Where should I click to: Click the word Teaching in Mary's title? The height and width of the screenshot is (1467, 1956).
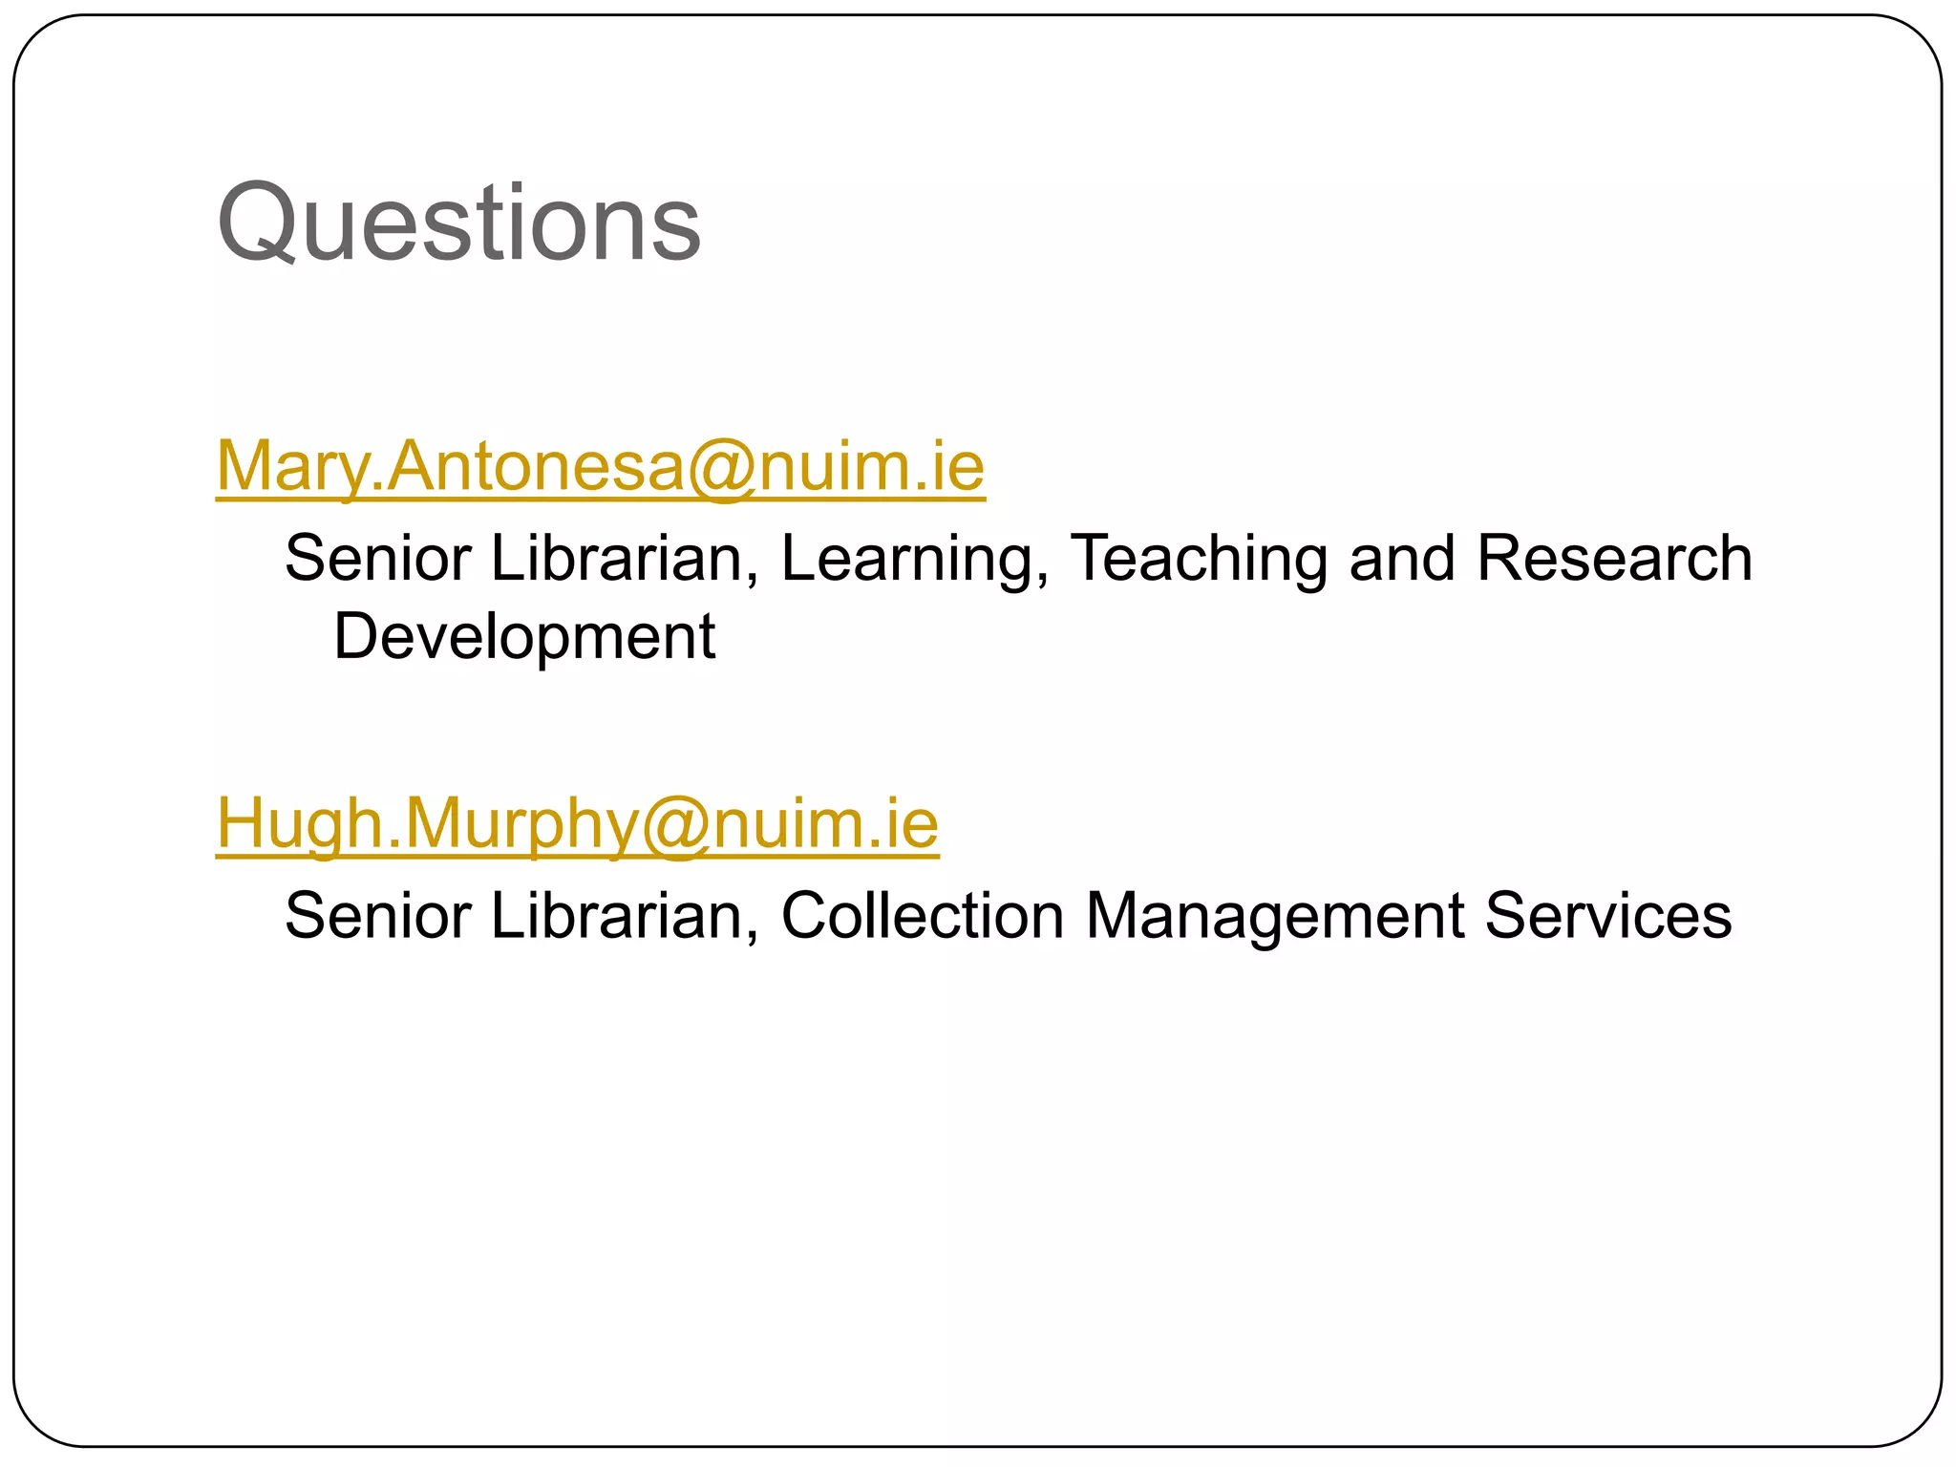click(1199, 559)
